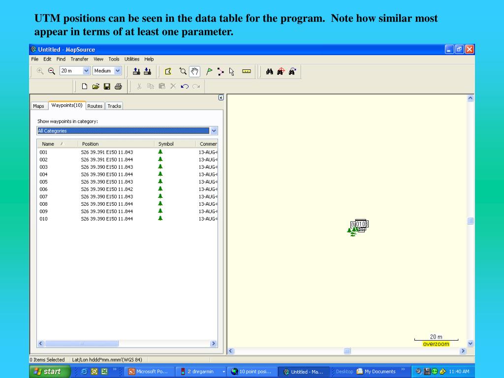Image resolution: width=504 pixels, height=378 pixels.
Task: Switch to the Tracks tab
Action: point(114,106)
